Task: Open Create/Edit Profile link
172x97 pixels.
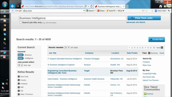Action: click(x=149, y=74)
